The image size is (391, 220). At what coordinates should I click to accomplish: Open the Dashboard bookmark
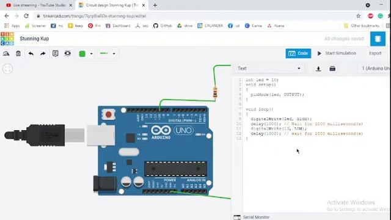click(x=118, y=26)
